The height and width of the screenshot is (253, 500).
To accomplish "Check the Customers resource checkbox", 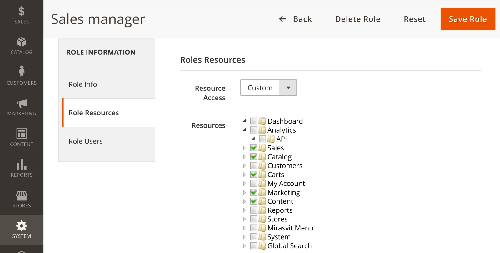I will click(254, 165).
